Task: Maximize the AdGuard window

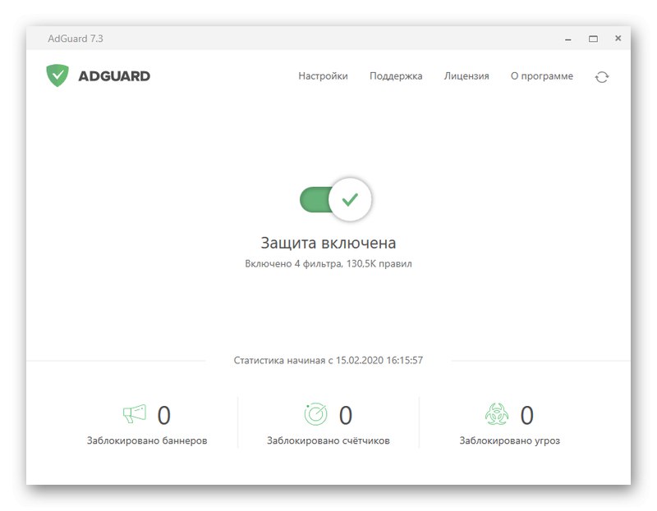Action: [593, 39]
